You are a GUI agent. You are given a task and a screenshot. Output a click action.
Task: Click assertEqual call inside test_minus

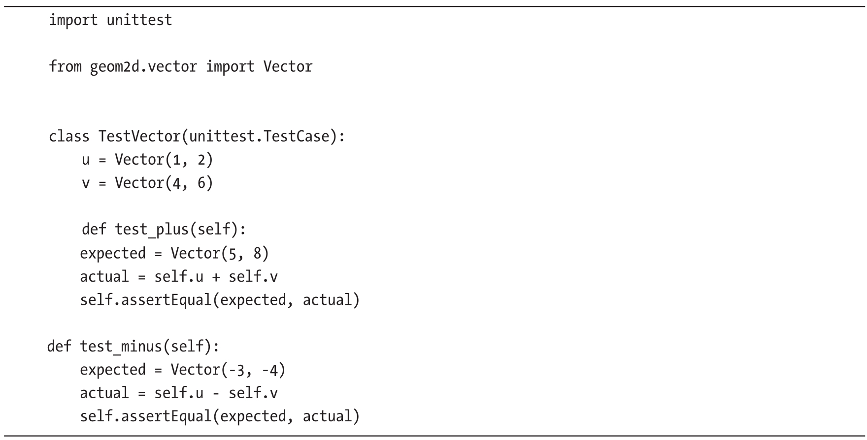coord(166,416)
